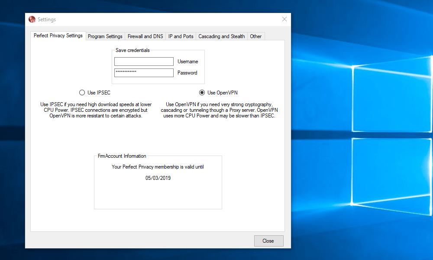
Task: Select the Use OpenVPN radio button
Action: click(202, 93)
